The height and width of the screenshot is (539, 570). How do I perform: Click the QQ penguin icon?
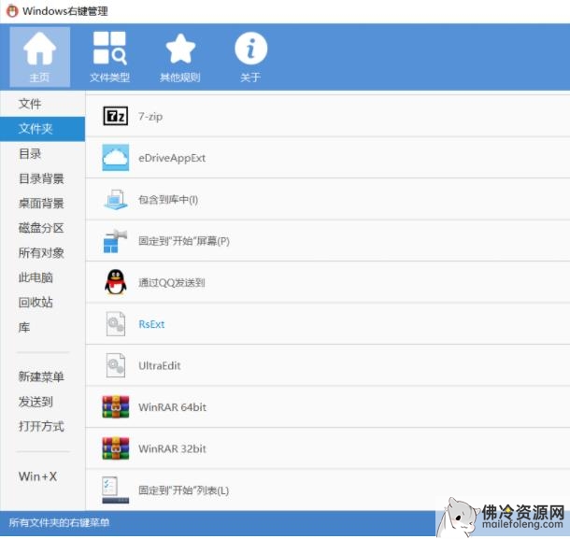(116, 282)
